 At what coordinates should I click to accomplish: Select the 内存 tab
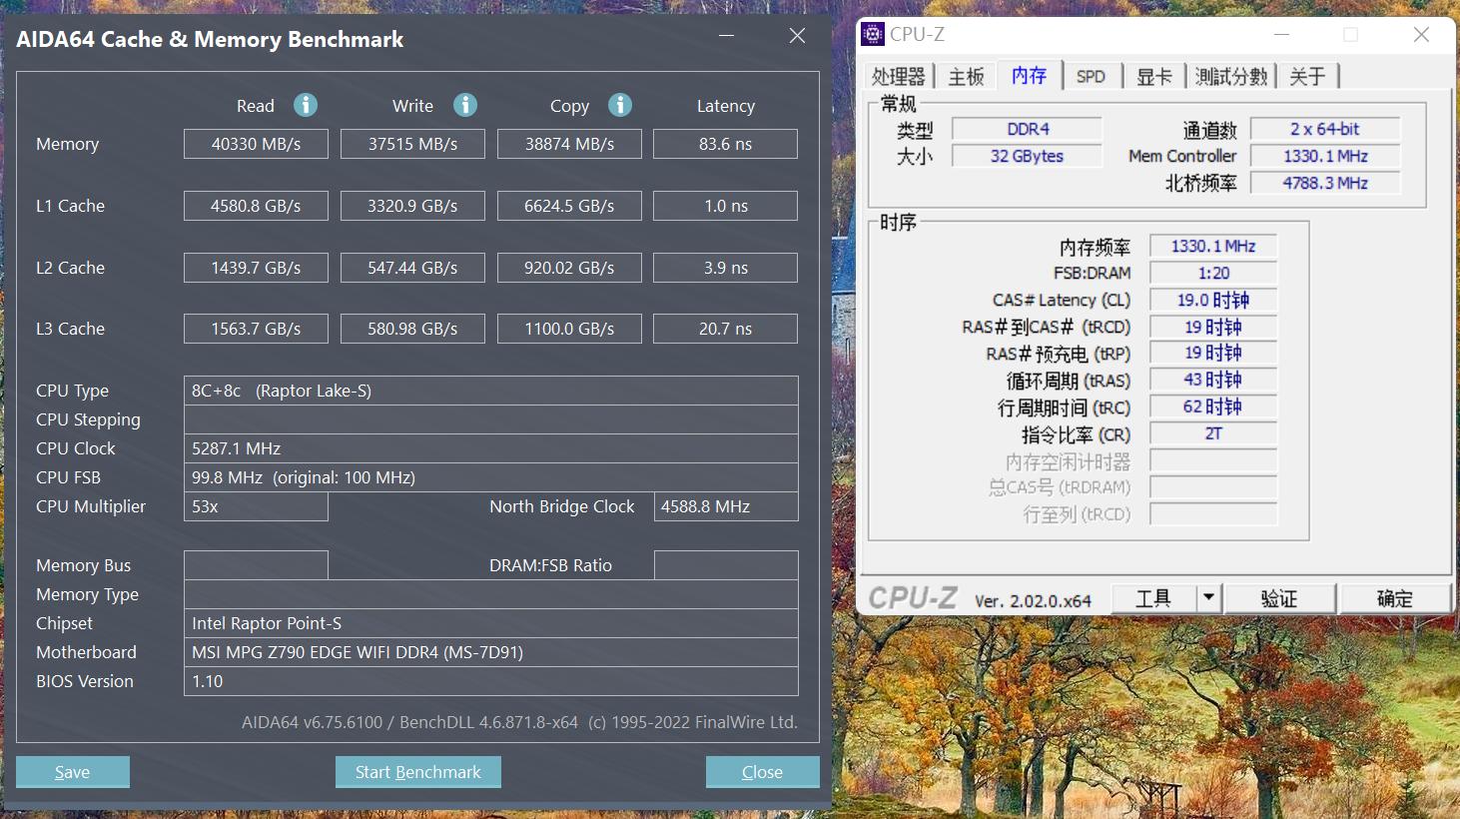(x=1030, y=75)
